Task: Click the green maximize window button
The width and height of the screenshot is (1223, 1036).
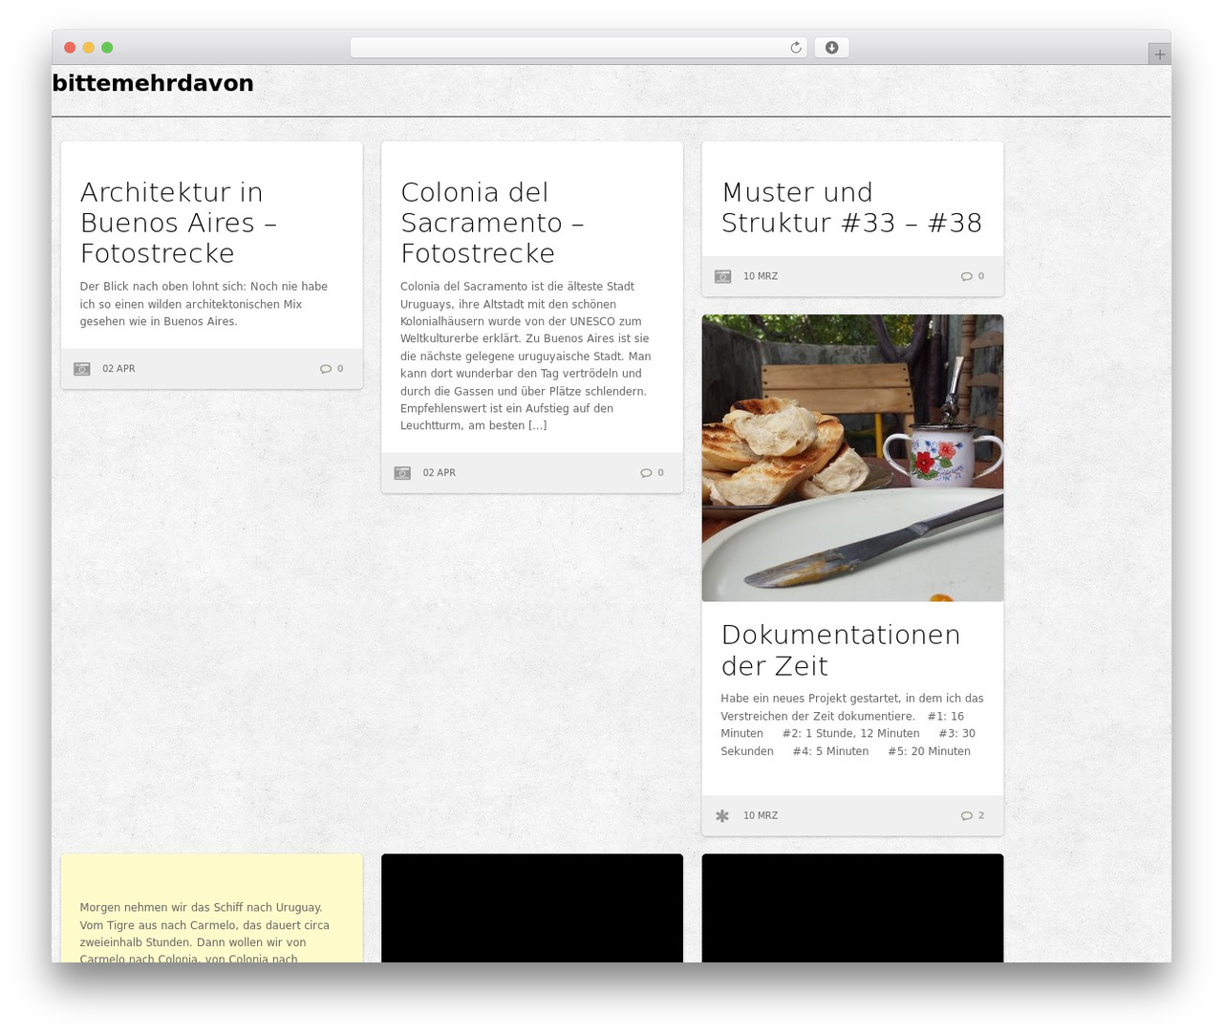Action: click(107, 48)
